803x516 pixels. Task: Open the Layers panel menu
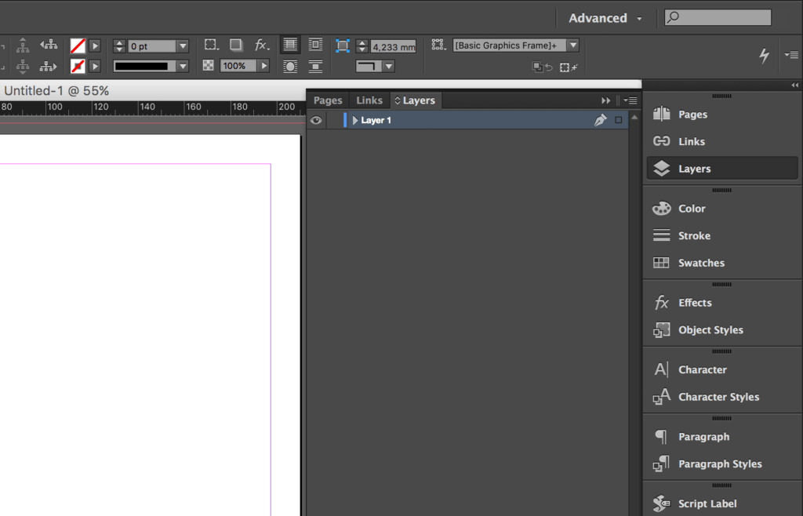pyautogui.click(x=630, y=101)
